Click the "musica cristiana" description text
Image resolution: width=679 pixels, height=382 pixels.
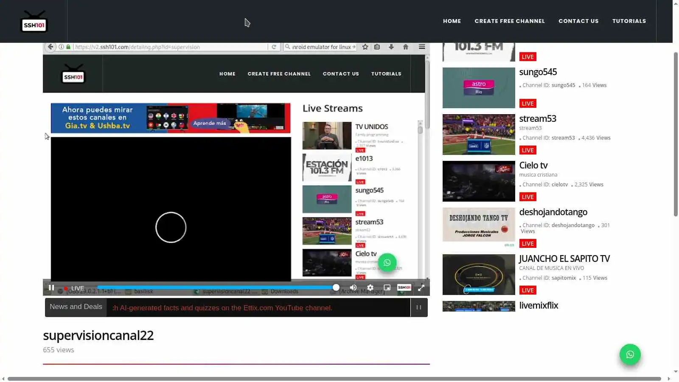coord(538,175)
